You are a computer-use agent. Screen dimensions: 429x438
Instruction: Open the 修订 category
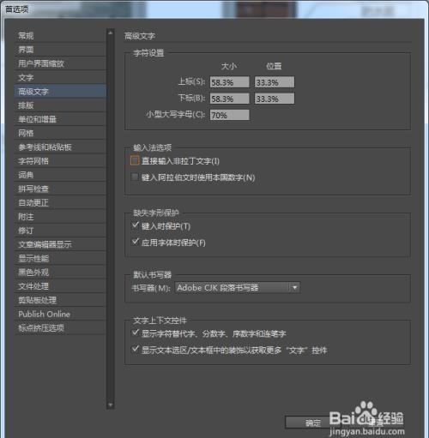click(x=60, y=231)
